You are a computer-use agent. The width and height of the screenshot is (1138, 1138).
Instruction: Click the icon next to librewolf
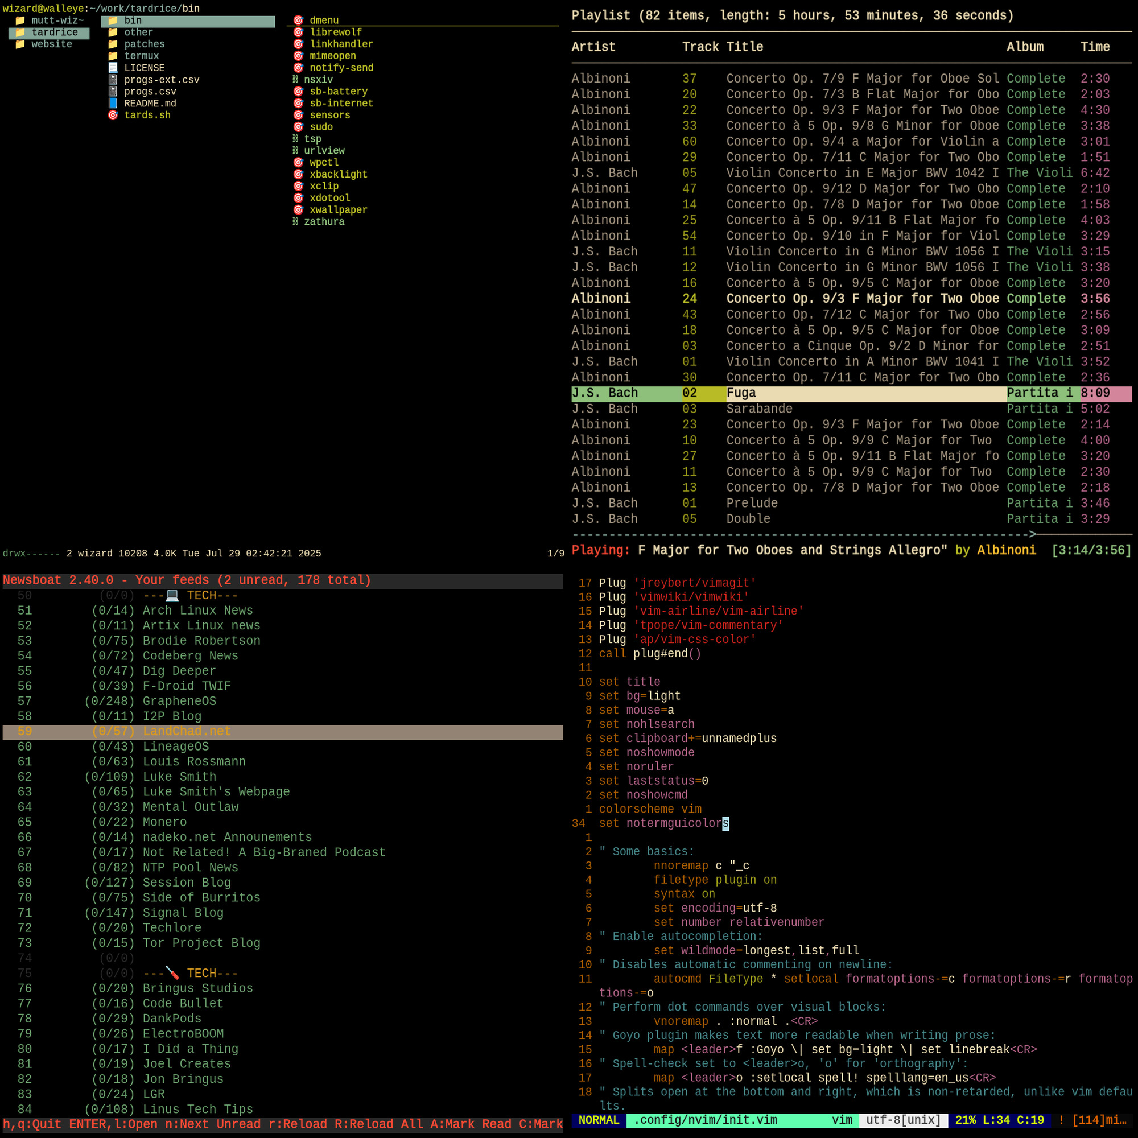coord(298,32)
